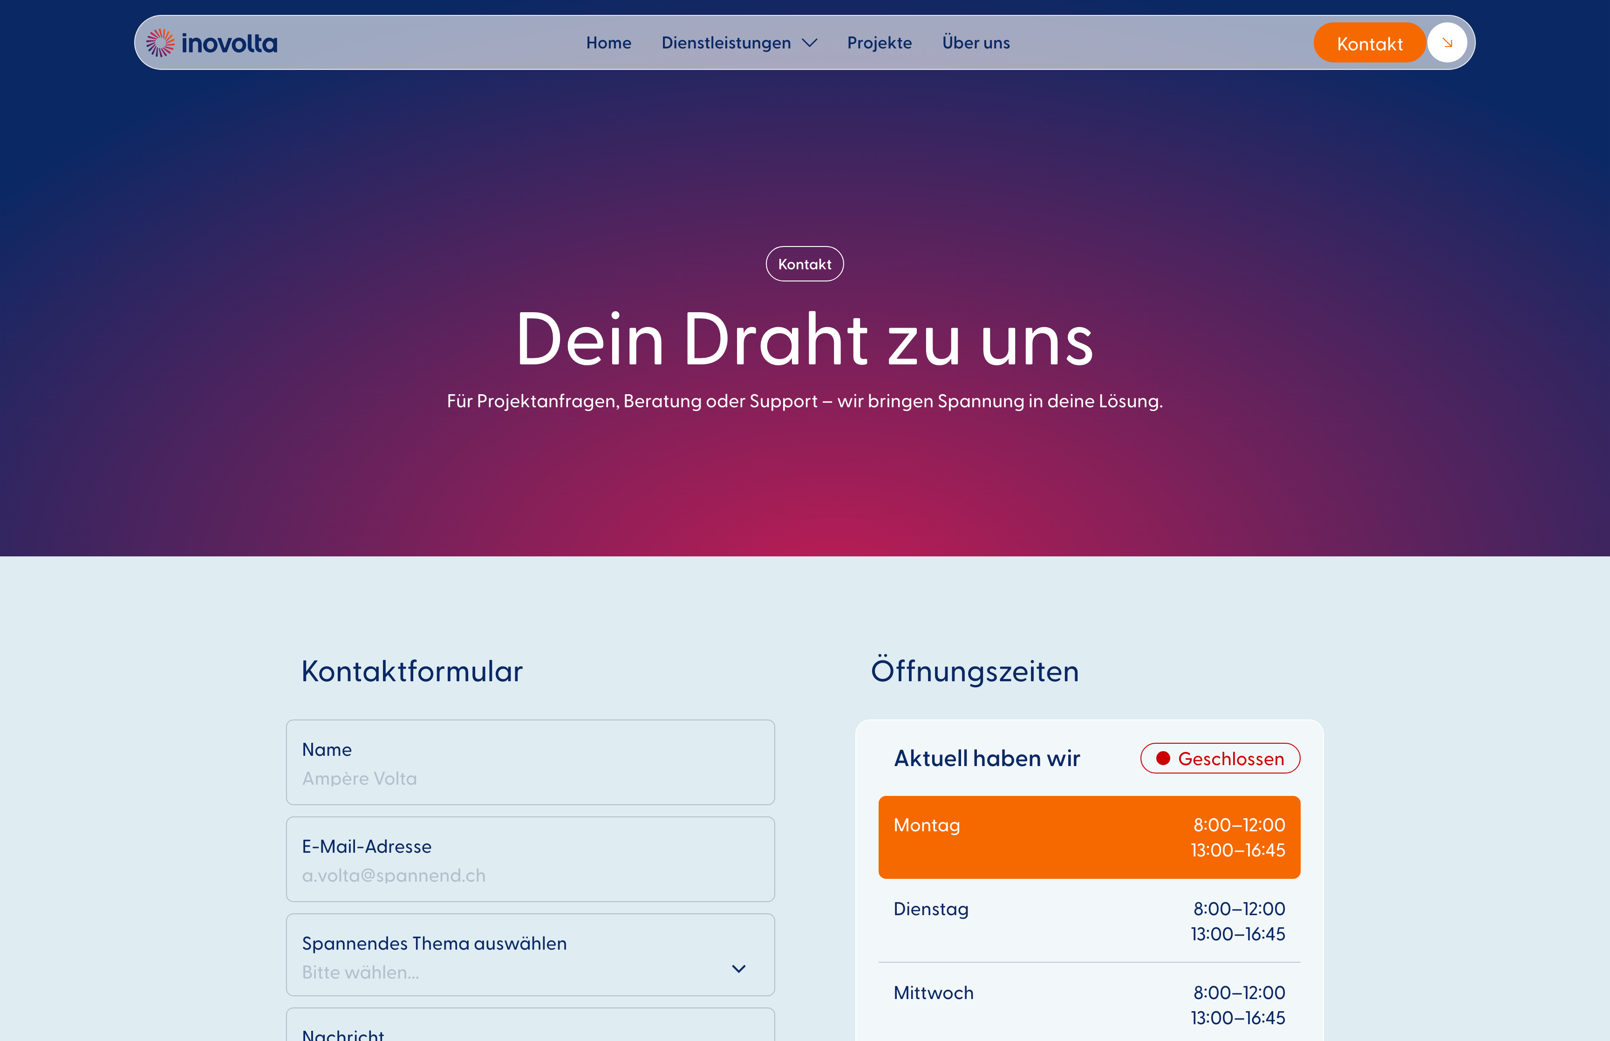Click the chevron next to Dienstleistungen
Viewport: 1610px width, 1041px height.
pyautogui.click(x=809, y=43)
